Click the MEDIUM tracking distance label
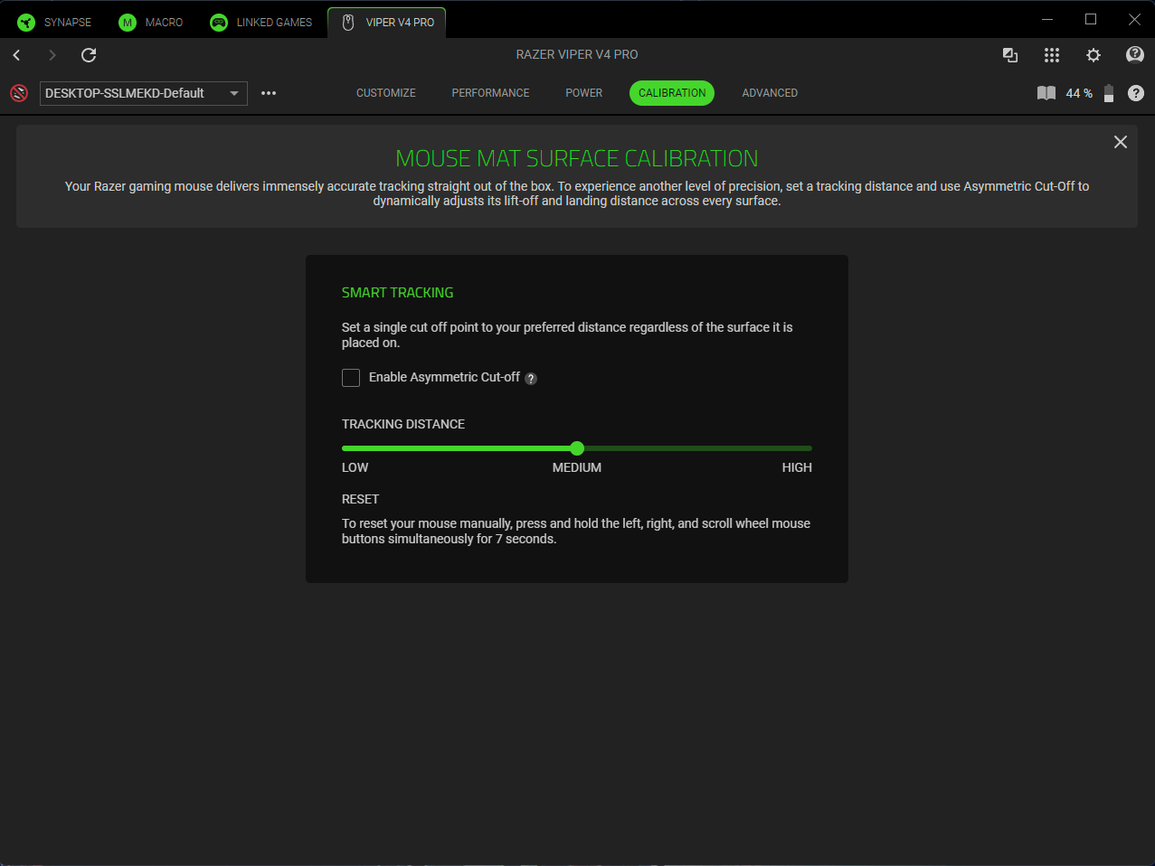The height and width of the screenshot is (866, 1155). [577, 467]
